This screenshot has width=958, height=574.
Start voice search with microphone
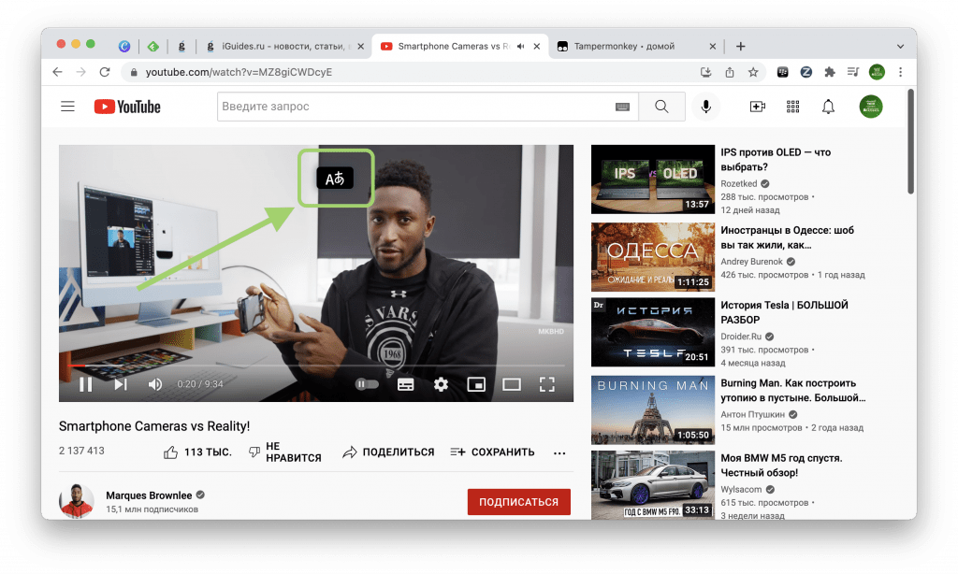tap(706, 107)
